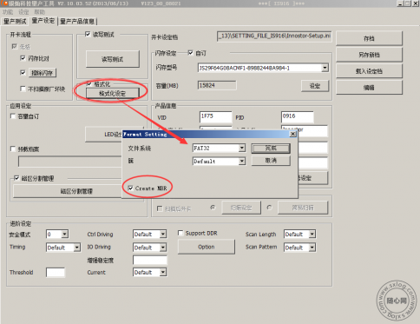Toggle the 读写测试 checkbox

point(88,34)
